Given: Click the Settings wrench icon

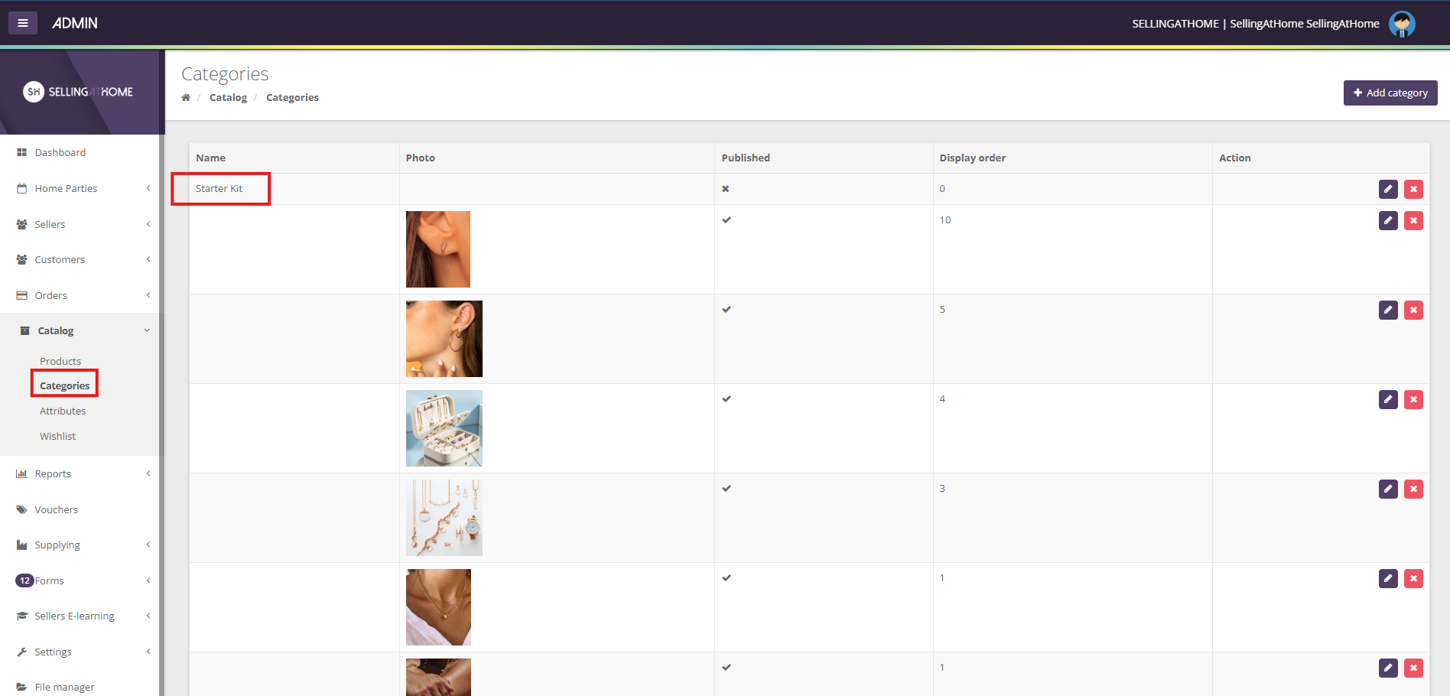Looking at the screenshot, I should point(21,652).
